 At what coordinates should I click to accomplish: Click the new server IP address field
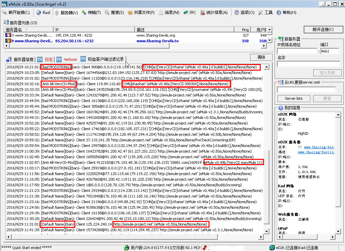(x=297, y=51)
